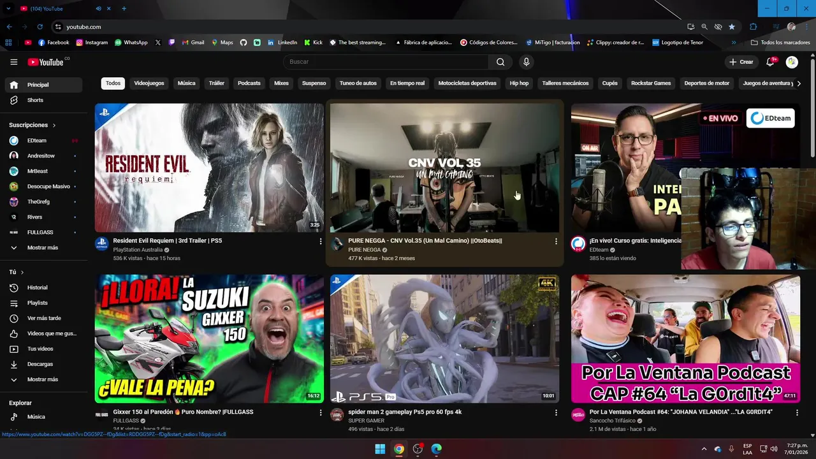Image resolution: width=816 pixels, height=459 pixels.
Task: Open Ver más tarde list
Action: (43, 318)
